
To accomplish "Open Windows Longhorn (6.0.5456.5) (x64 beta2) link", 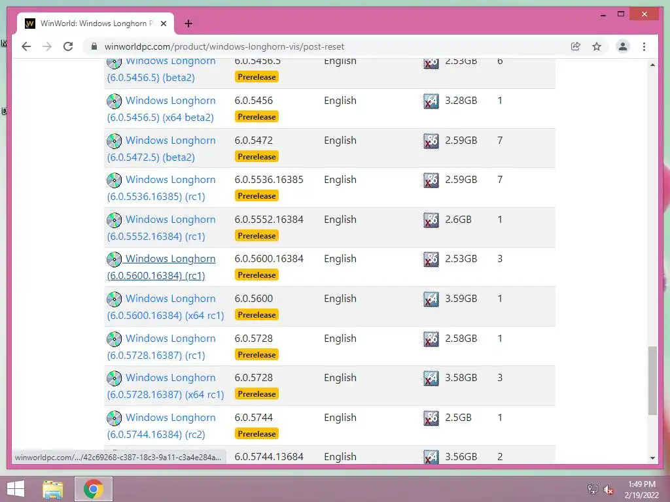I will click(161, 109).
